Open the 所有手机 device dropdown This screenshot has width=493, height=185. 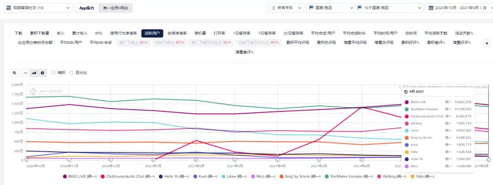click(286, 8)
